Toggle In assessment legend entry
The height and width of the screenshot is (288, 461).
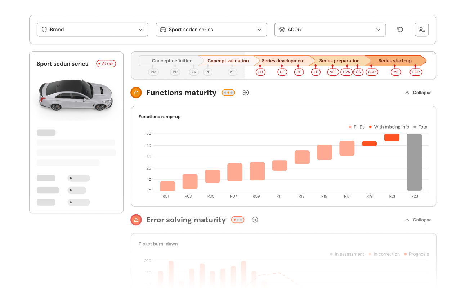point(347,254)
